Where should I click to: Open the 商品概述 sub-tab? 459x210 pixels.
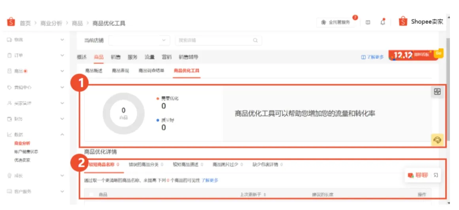(94, 71)
